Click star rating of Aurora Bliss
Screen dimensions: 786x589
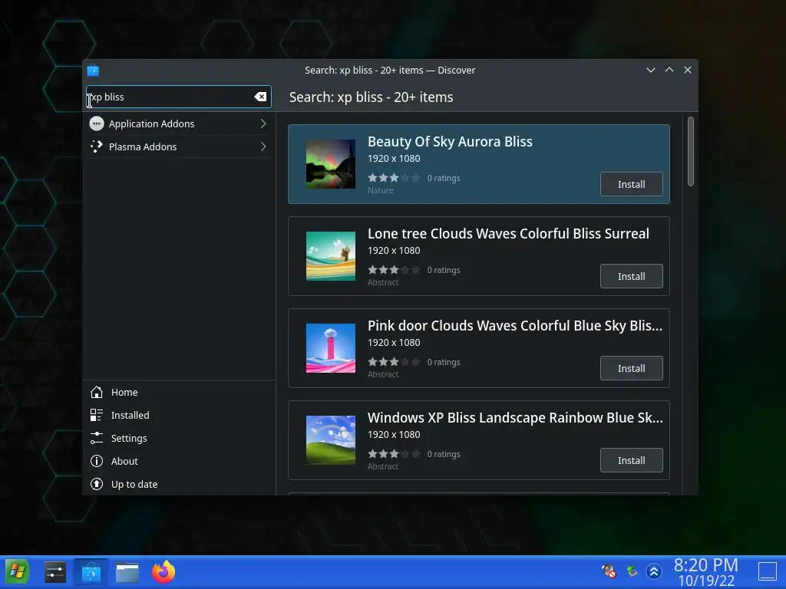click(x=394, y=178)
